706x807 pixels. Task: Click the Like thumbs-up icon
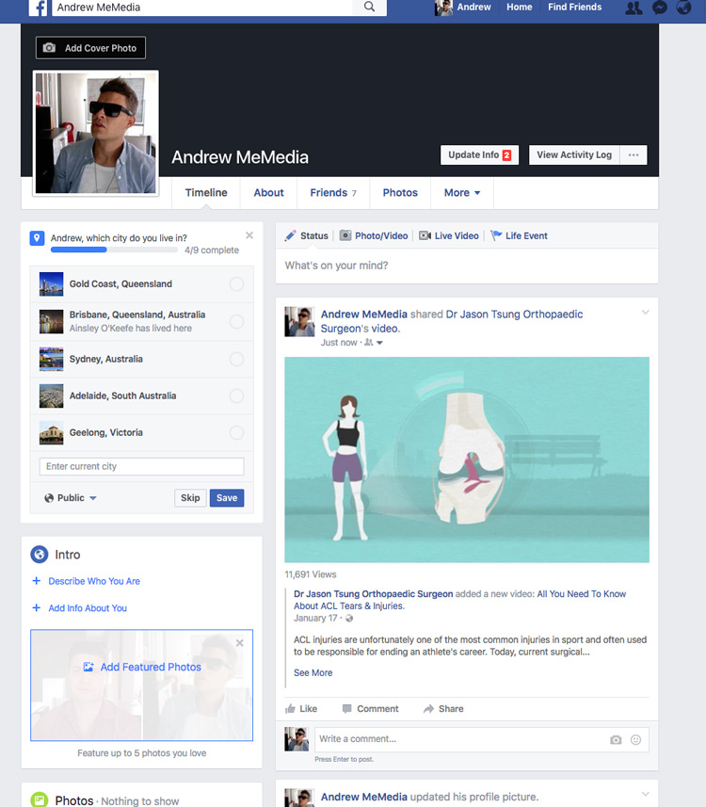click(x=290, y=709)
